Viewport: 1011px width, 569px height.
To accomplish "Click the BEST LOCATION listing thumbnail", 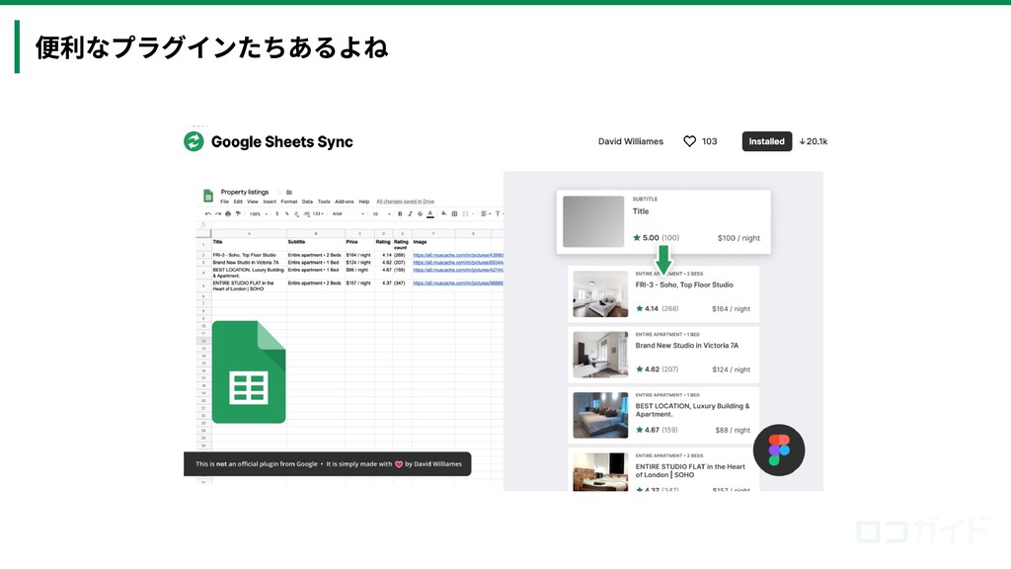I will click(600, 415).
